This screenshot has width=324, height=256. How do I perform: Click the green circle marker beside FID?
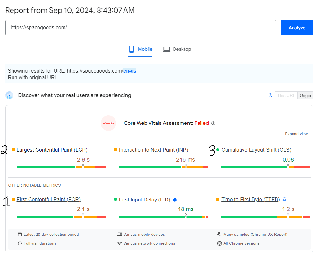(x=115, y=199)
